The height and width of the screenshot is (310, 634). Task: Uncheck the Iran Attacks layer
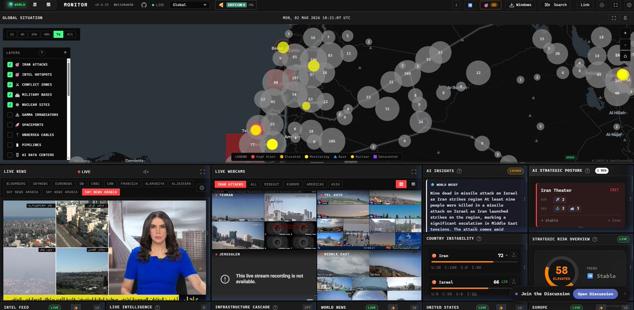click(x=10, y=64)
